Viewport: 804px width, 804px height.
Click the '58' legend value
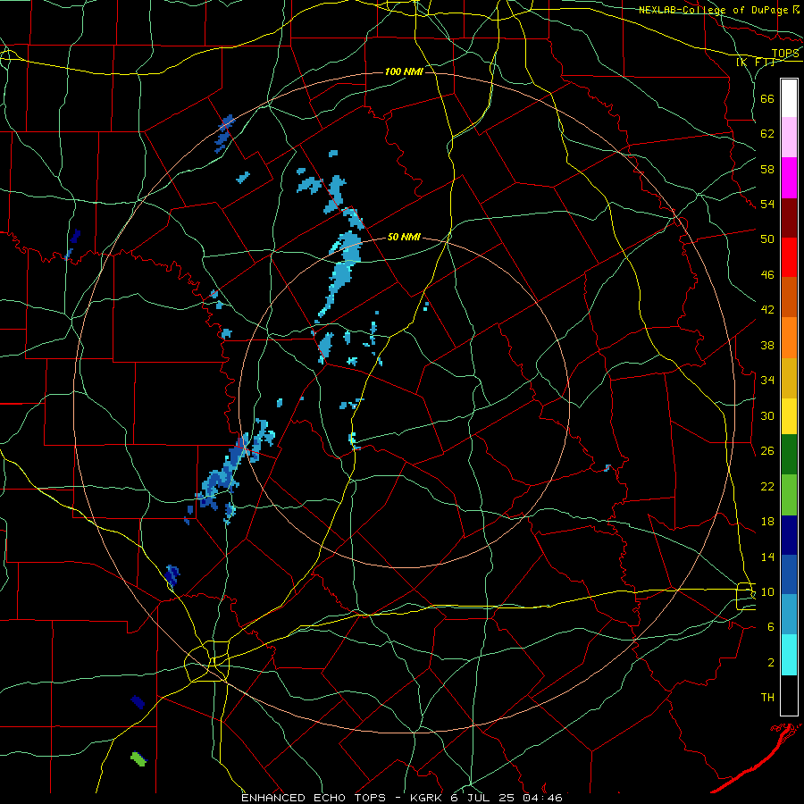(767, 169)
